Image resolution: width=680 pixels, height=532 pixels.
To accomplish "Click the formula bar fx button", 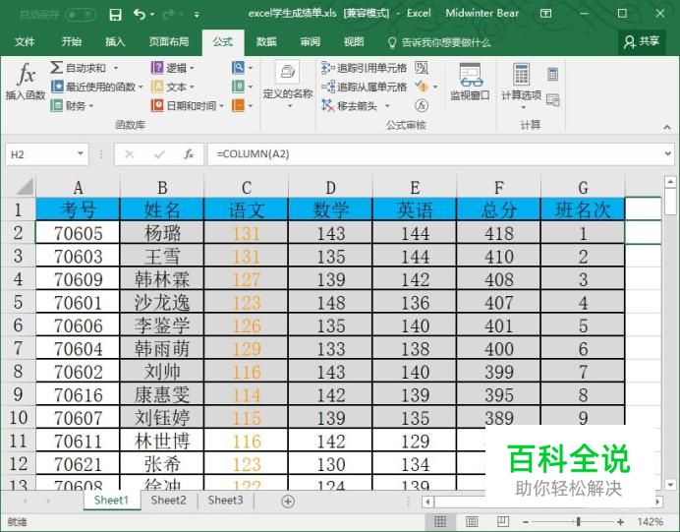I will pos(189,154).
